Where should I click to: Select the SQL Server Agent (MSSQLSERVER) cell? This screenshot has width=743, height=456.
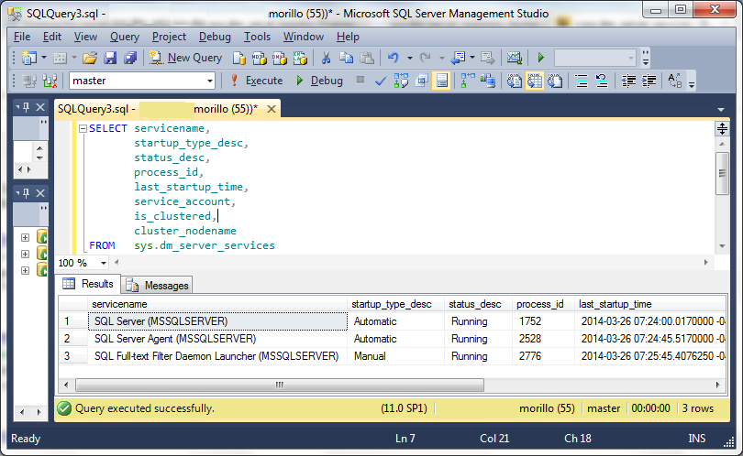click(217, 339)
